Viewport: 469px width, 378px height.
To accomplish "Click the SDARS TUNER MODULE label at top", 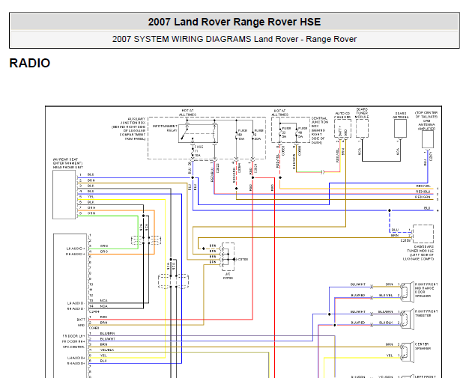I will coord(362,113).
